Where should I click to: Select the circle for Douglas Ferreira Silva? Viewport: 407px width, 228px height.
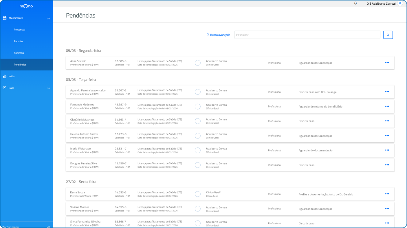coord(198,165)
